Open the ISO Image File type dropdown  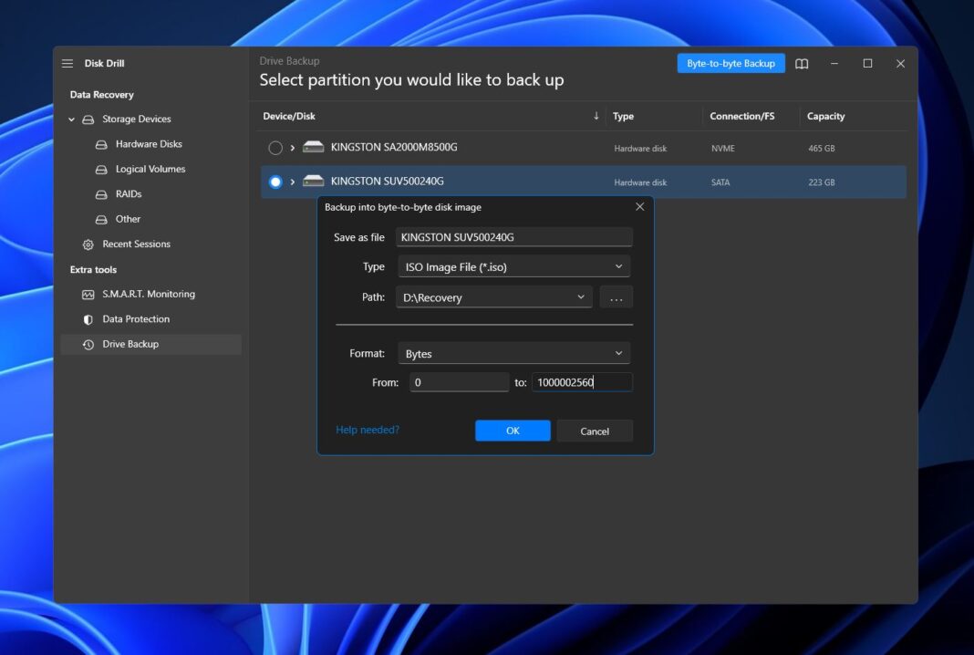tap(513, 267)
